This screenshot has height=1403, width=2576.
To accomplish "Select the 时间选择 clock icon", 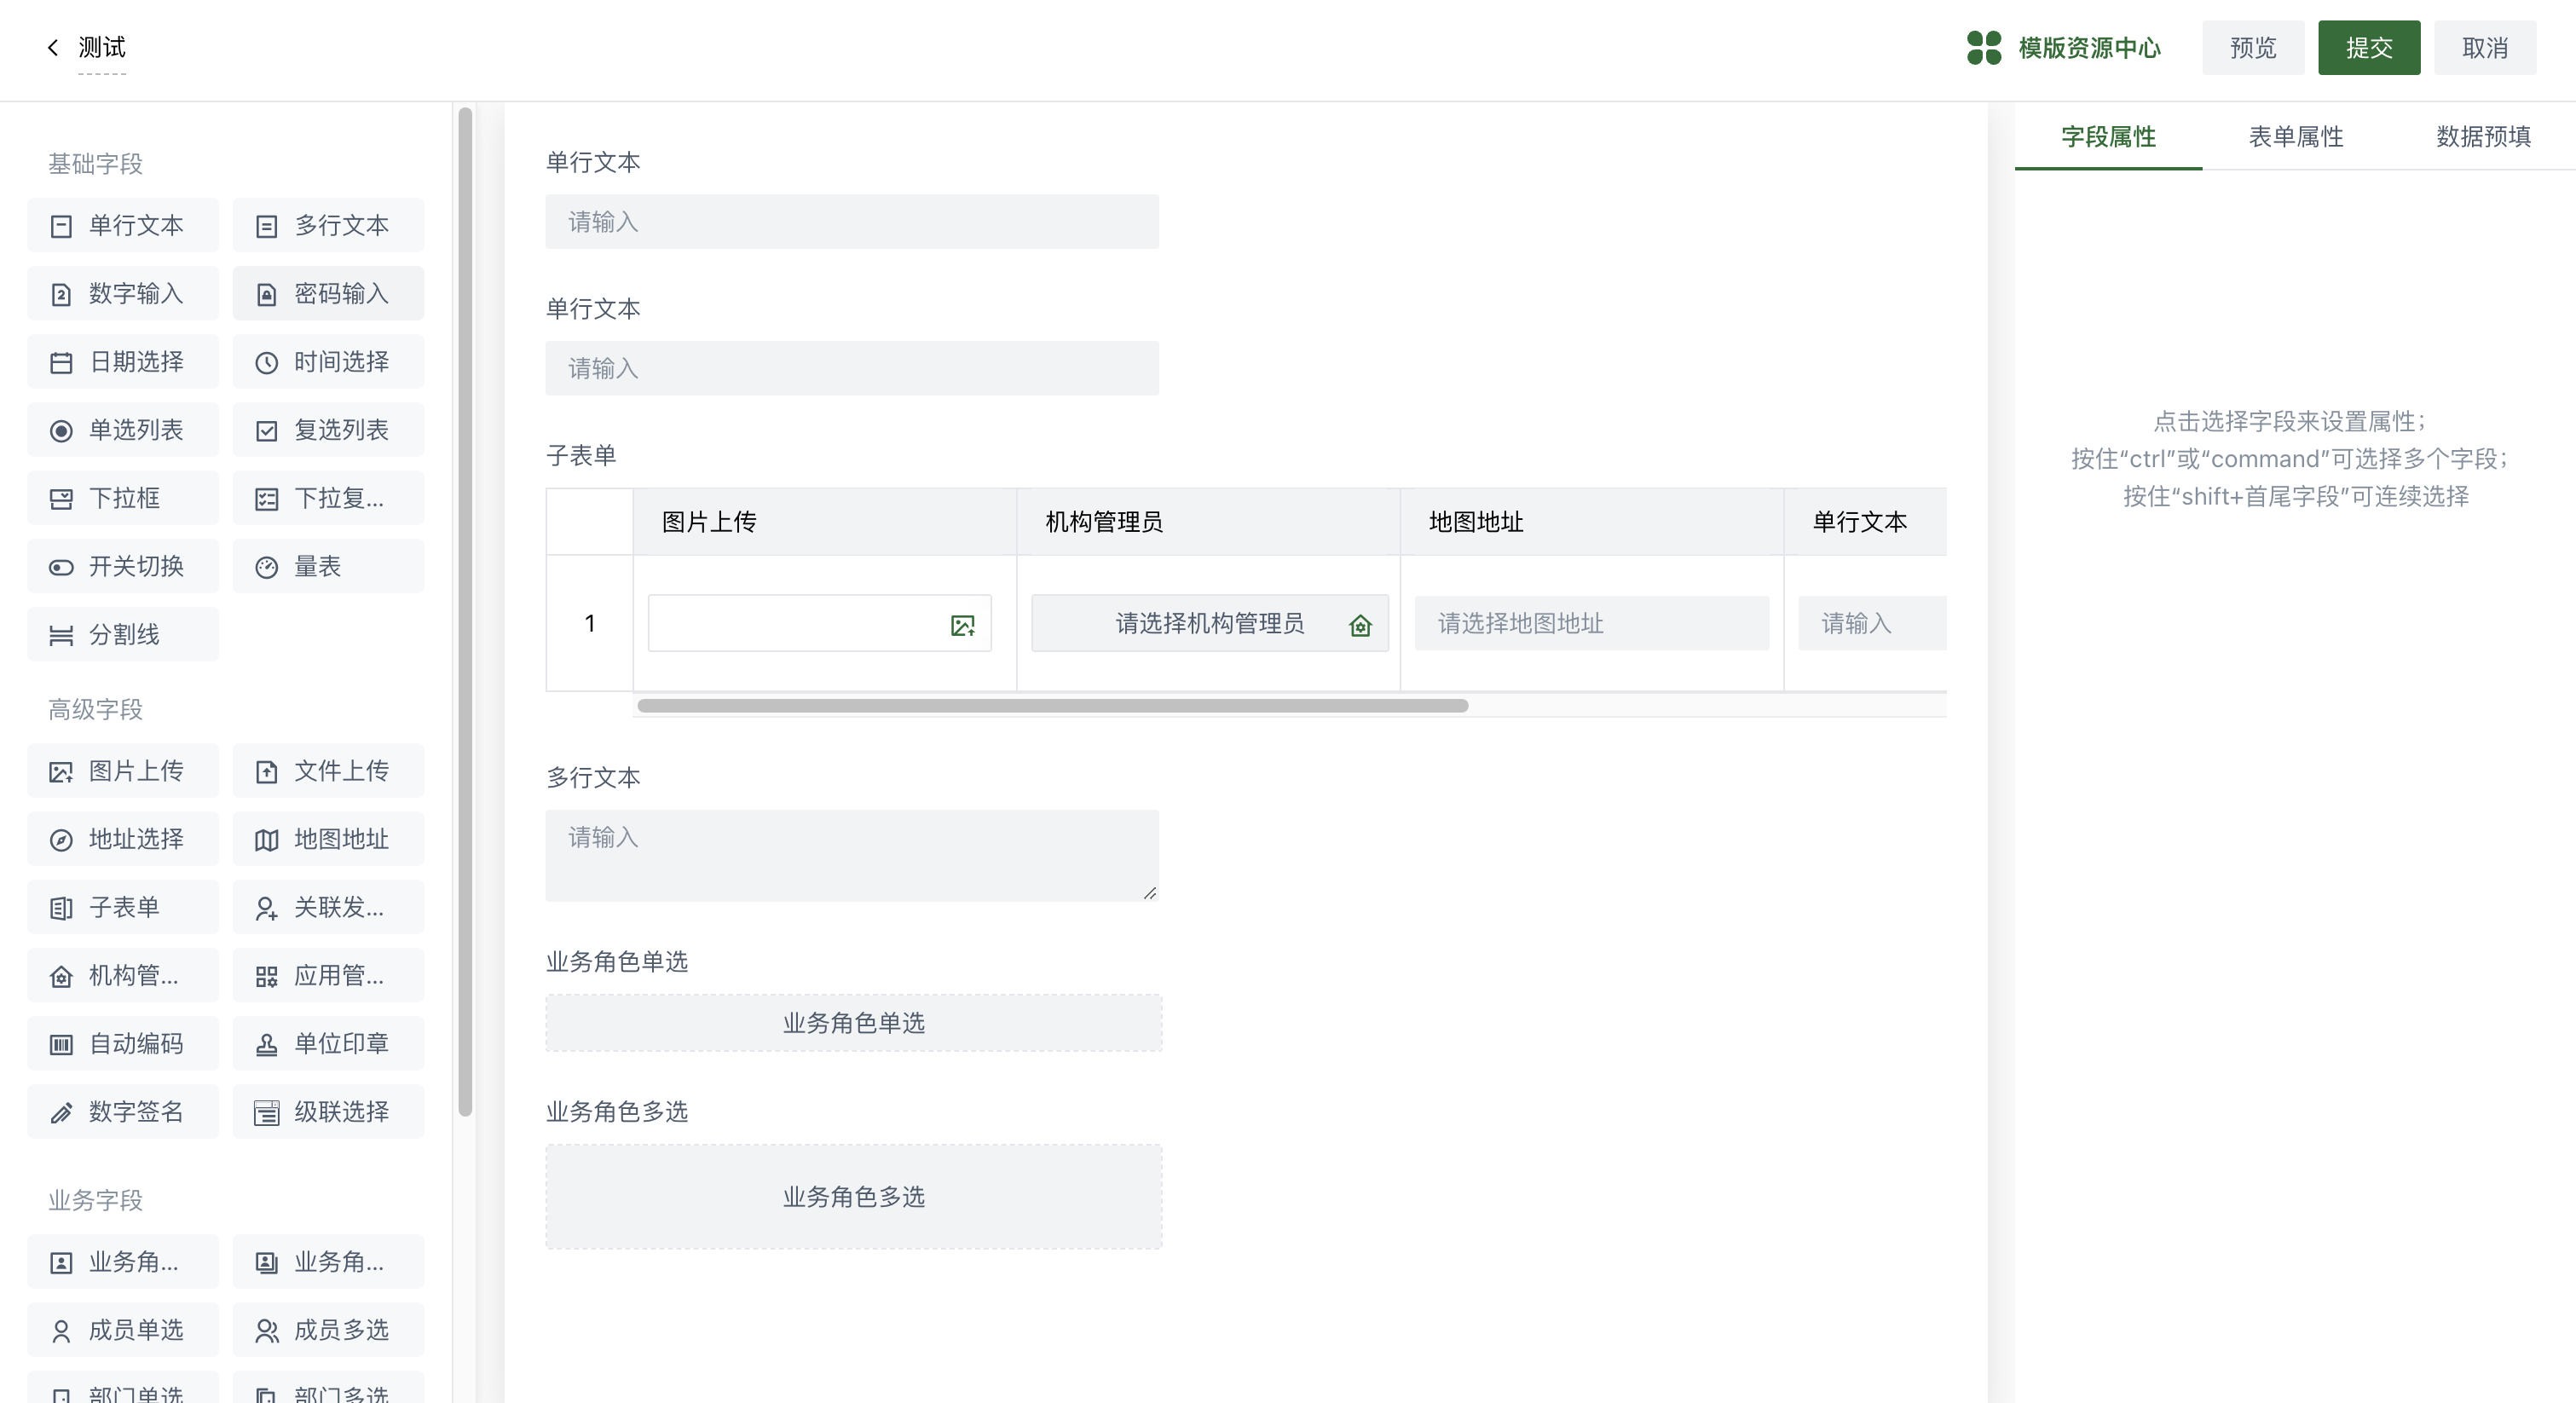I will (266, 362).
